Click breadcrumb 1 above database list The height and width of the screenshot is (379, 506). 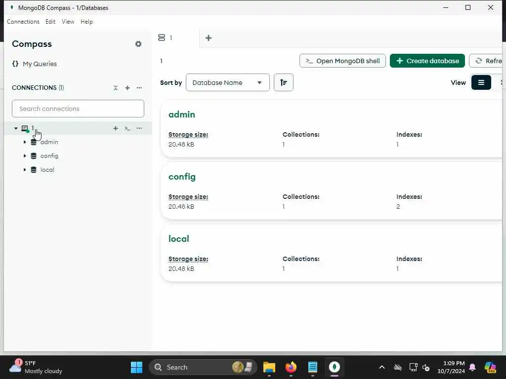click(162, 61)
